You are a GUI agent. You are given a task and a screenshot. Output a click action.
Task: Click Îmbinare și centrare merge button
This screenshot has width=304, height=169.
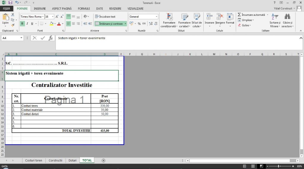(x=109, y=24)
